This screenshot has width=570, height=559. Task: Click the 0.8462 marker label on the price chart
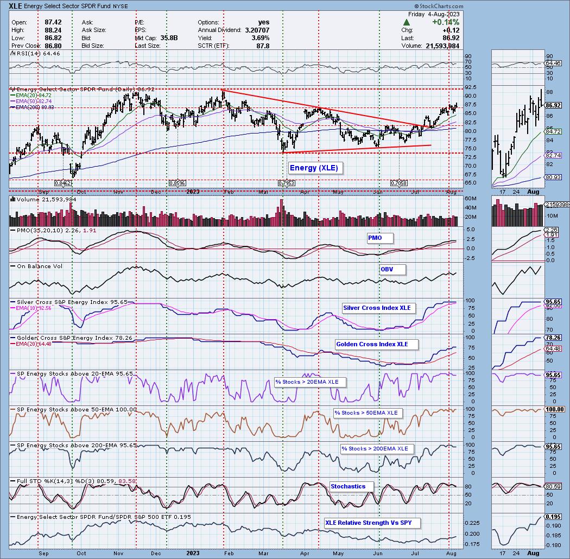(62, 183)
